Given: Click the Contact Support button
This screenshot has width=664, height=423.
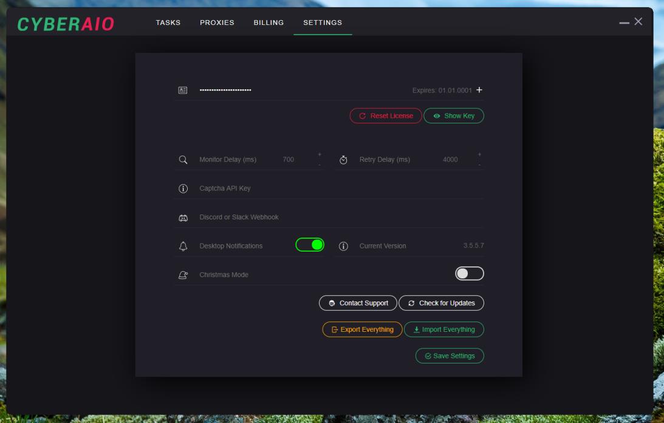Looking at the screenshot, I should click(358, 303).
